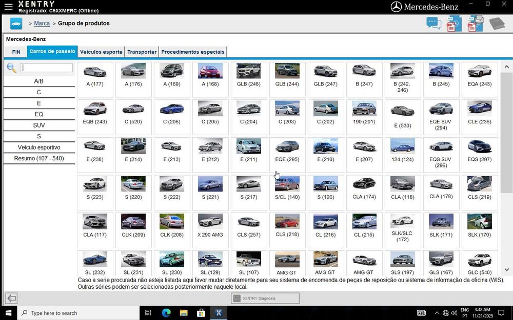Image resolution: width=513 pixels, height=320 pixels.
Task: Click scrollbar up arrow of model list
Action: 506,67
